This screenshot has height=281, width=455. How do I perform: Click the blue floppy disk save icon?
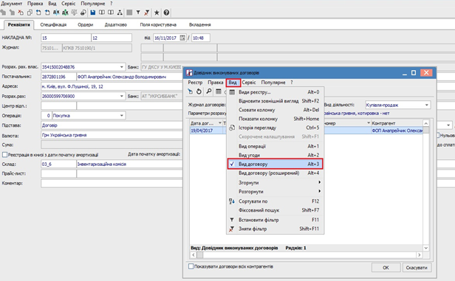click(93, 13)
